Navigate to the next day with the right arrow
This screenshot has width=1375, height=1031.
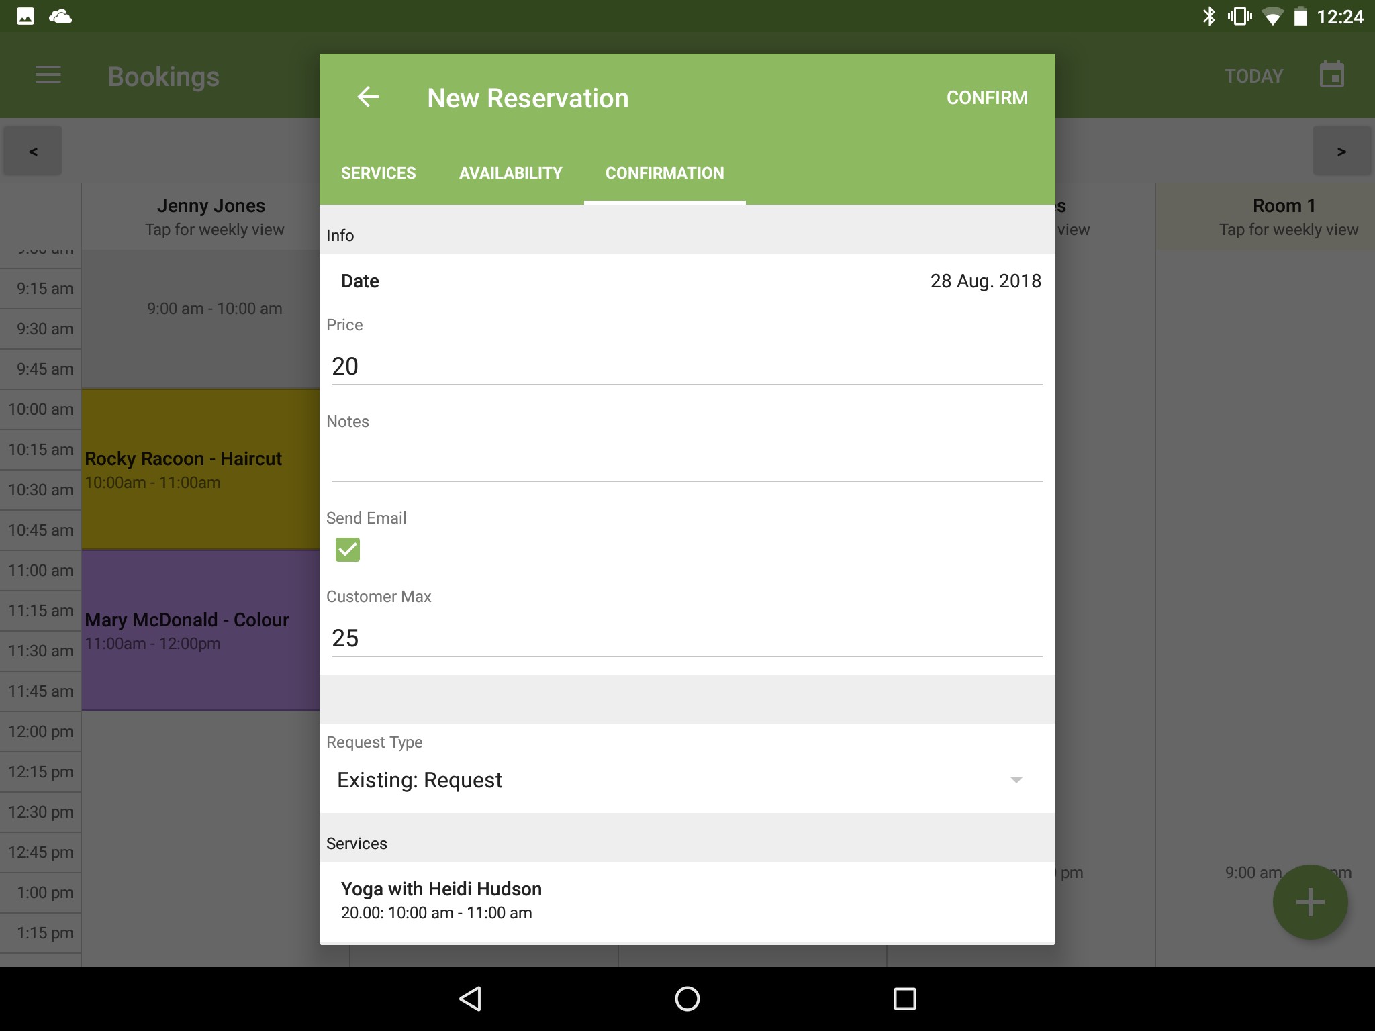pyautogui.click(x=1341, y=150)
